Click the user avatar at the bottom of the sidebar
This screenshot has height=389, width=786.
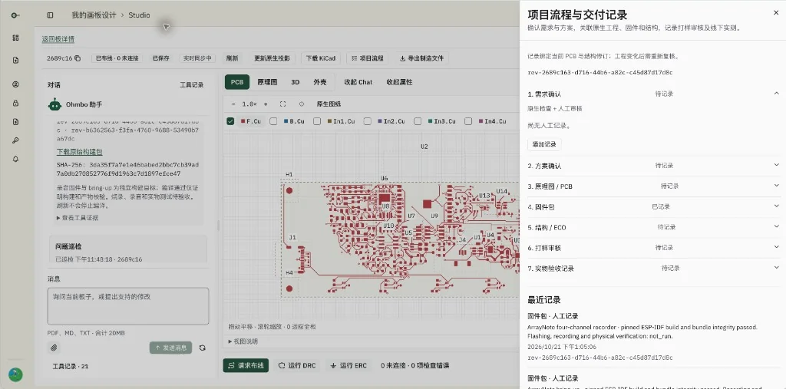click(15, 374)
